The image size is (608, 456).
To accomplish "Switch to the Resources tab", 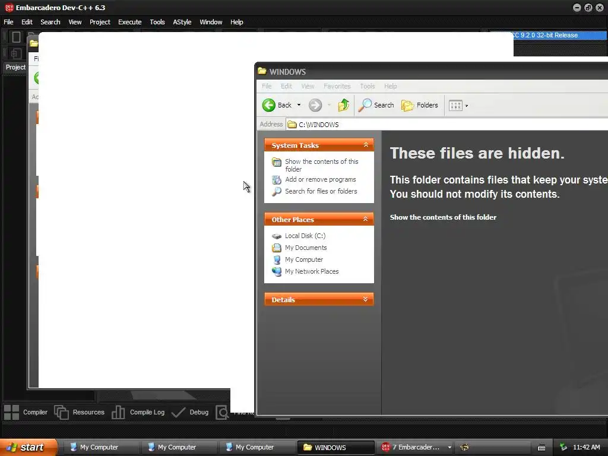I will (x=79, y=412).
